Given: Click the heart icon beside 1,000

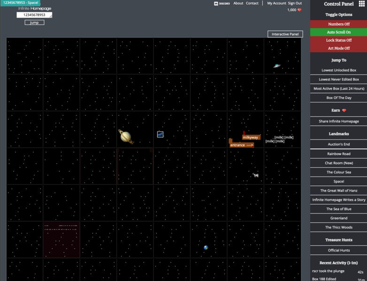Looking at the screenshot, I should pyautogui.click(x=299, y=10).
